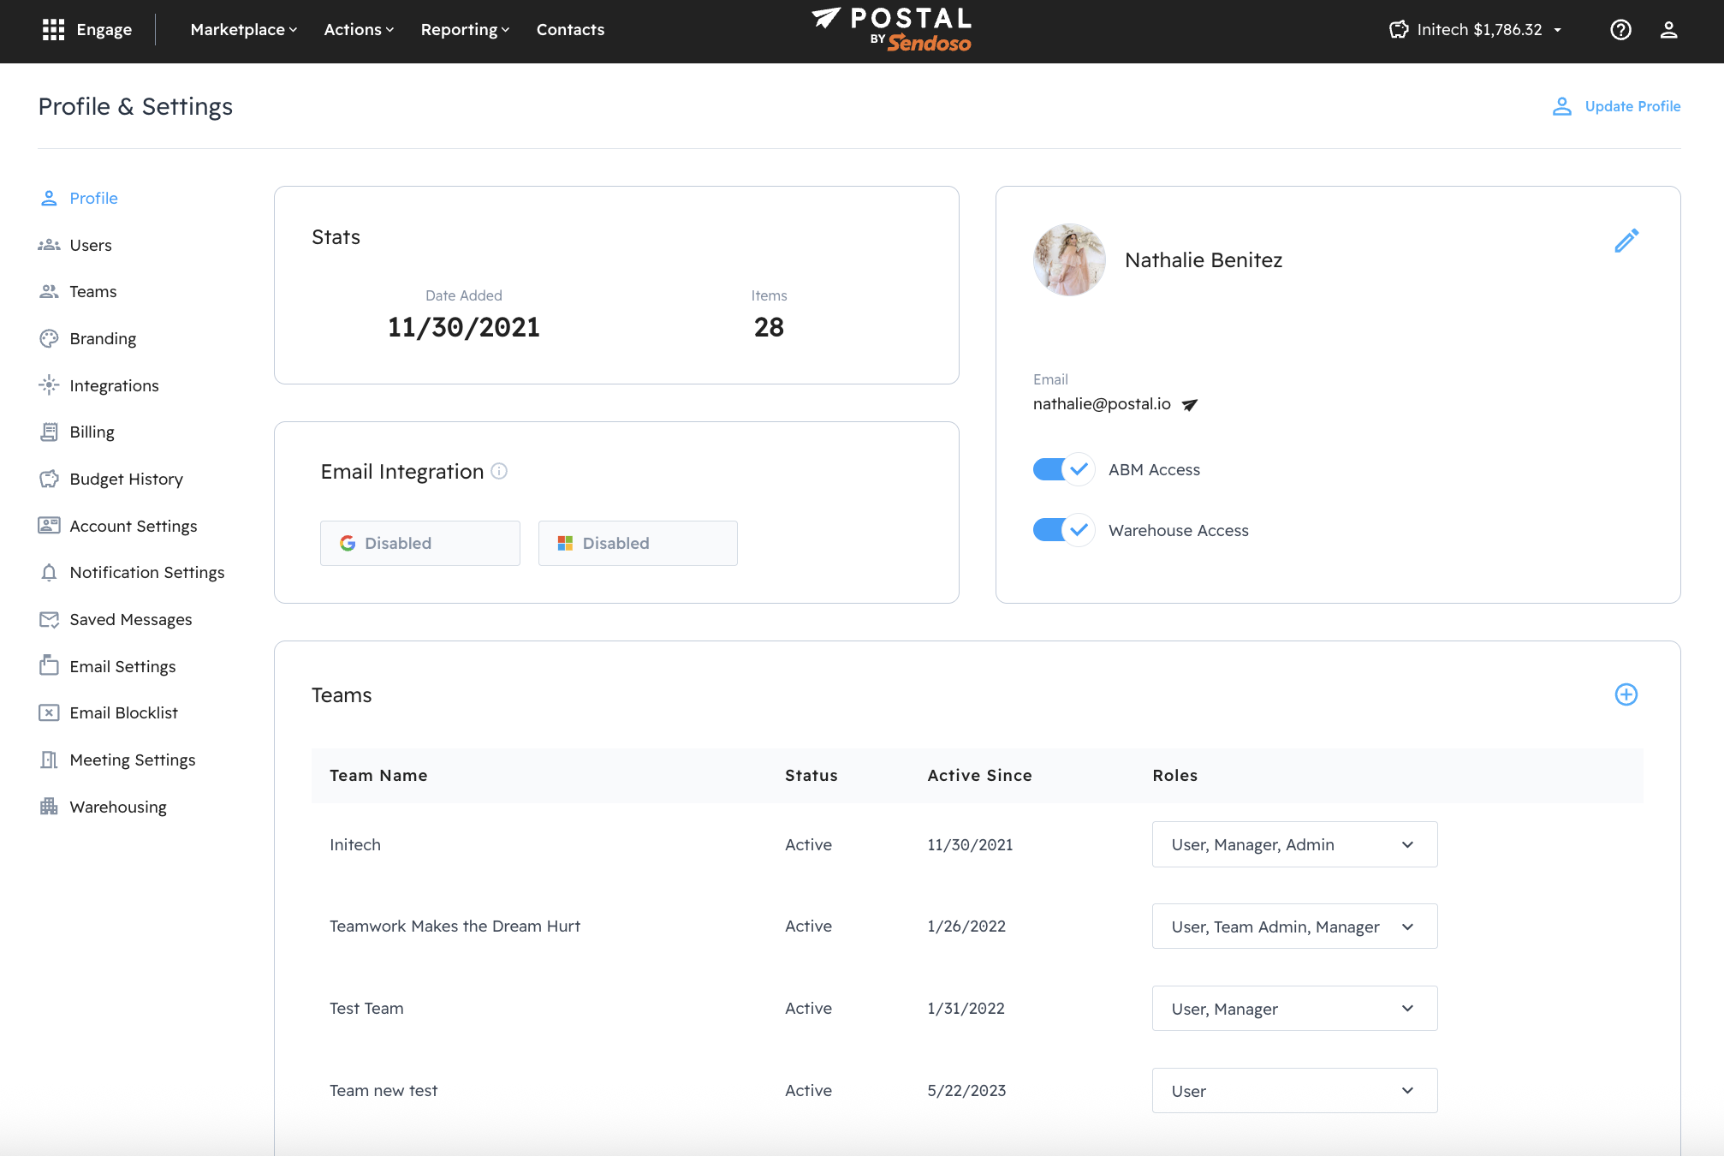The height and width of the screenshot is (1156, 1724).
Task: Open the help question mark icon
Action: [x=1620, y=30]
